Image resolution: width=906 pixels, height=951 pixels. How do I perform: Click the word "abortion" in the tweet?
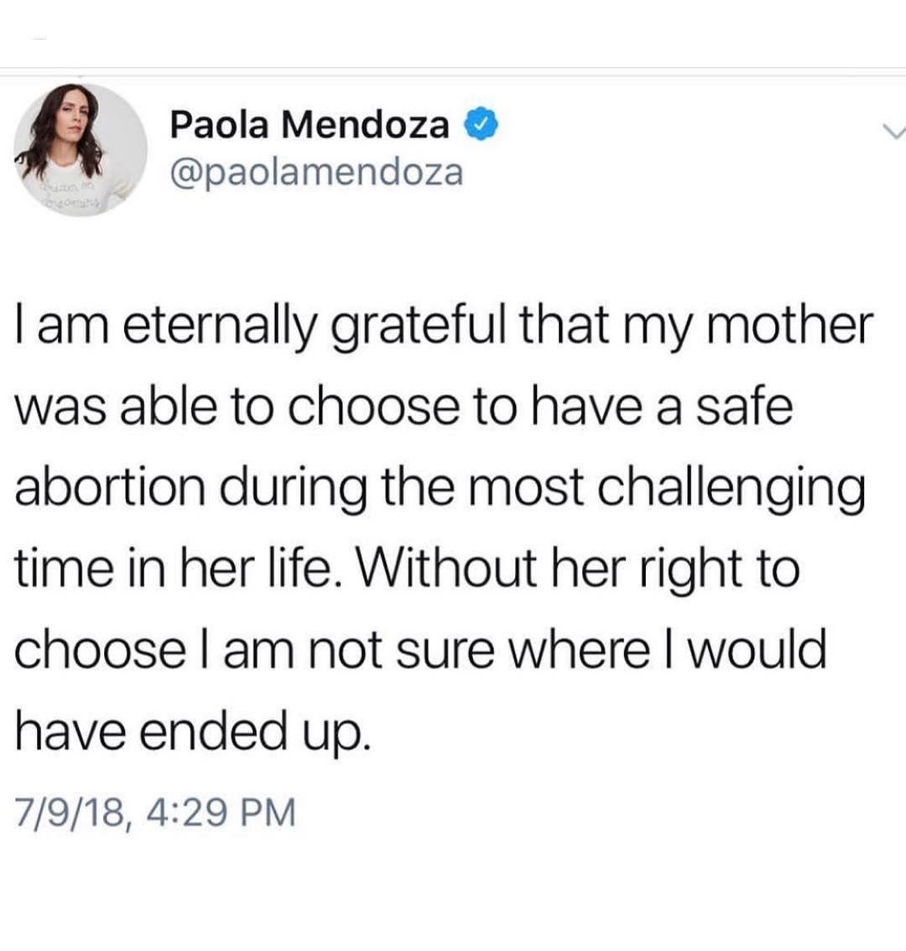click(110, 488)
